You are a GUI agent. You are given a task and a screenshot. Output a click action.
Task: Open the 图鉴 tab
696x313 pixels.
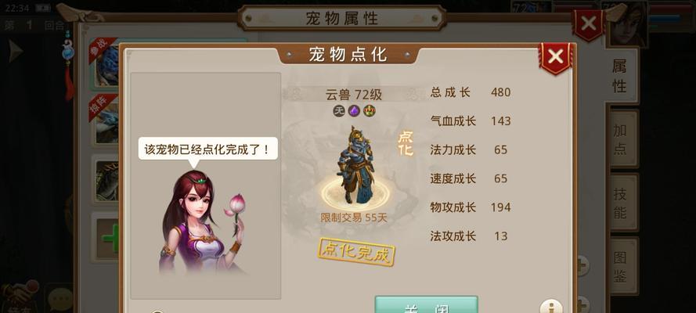pos(620,267)
